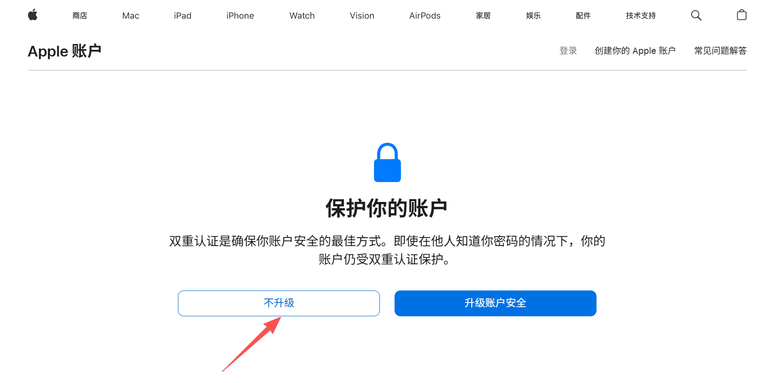The image size is (782, 383).
Task: Open the 家居 menu item
Action: [x=483, y=16]
